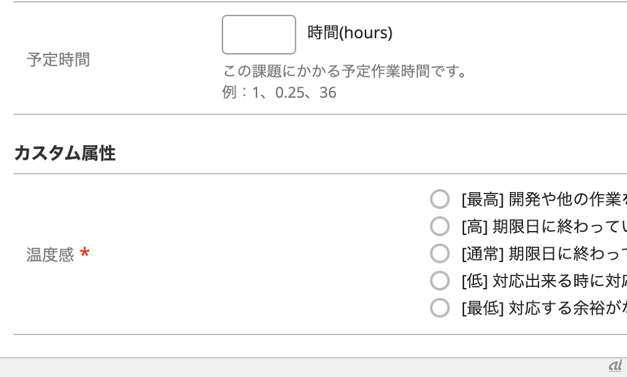
Task: Click the [通常] 期限日に終わって option text
Action: 543,254
